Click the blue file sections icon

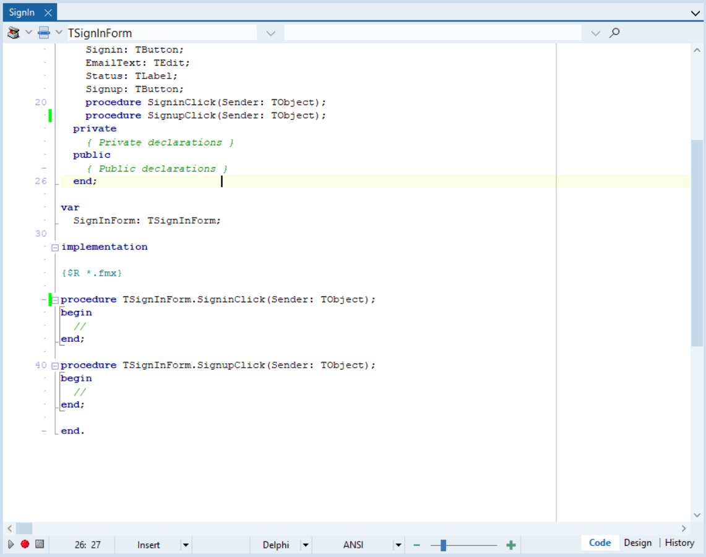44,33
